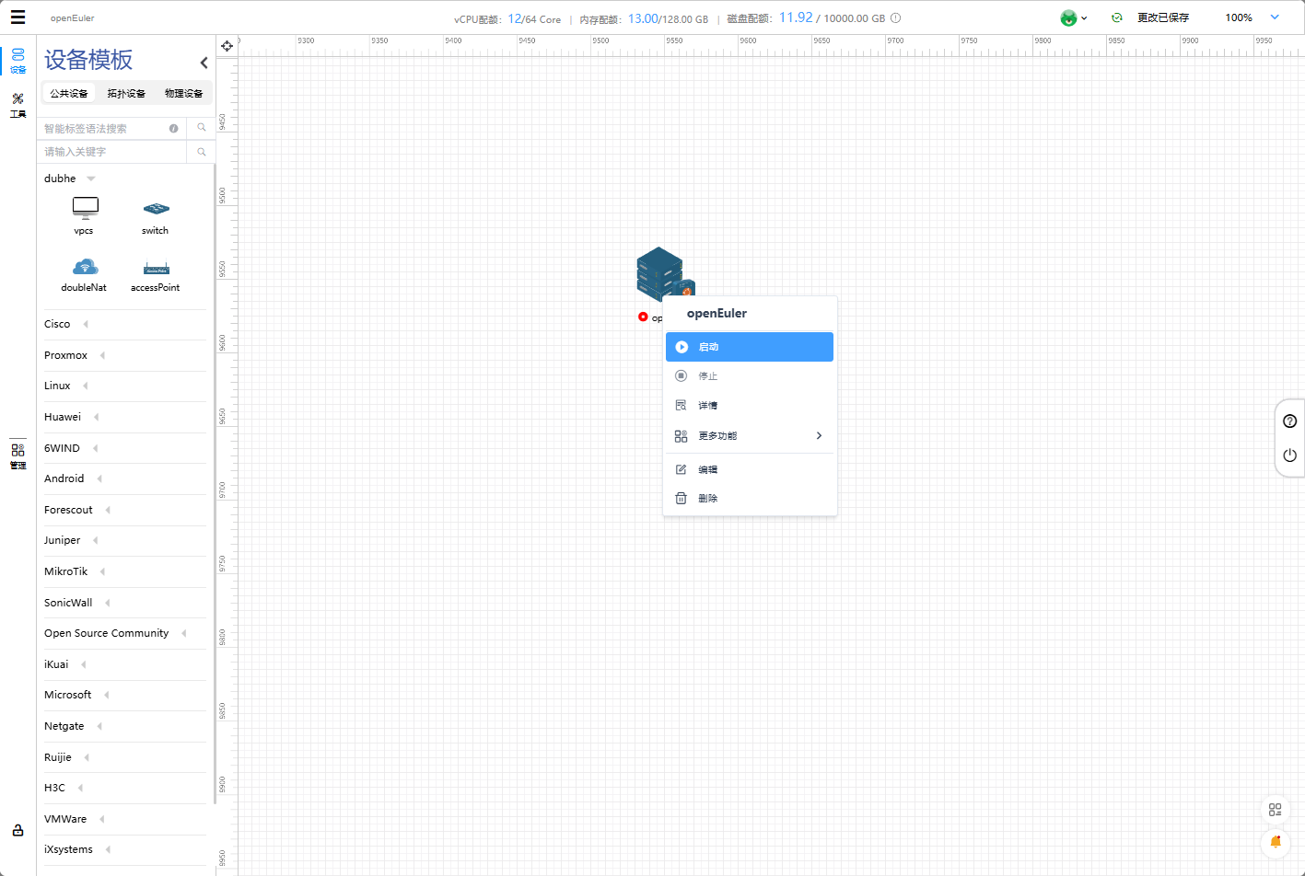Open the 工具 tools sidebar icon
Screen dimensions: 1305x876
[x=17, y=105]
